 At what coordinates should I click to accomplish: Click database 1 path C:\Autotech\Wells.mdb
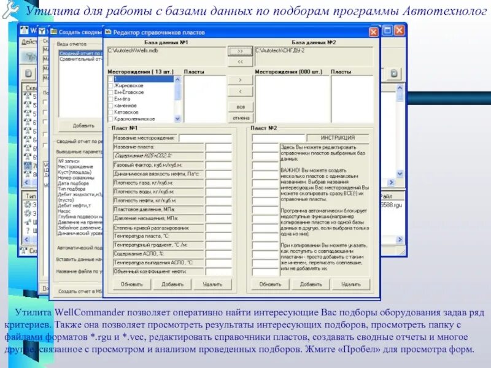click(x=166, y=56)
